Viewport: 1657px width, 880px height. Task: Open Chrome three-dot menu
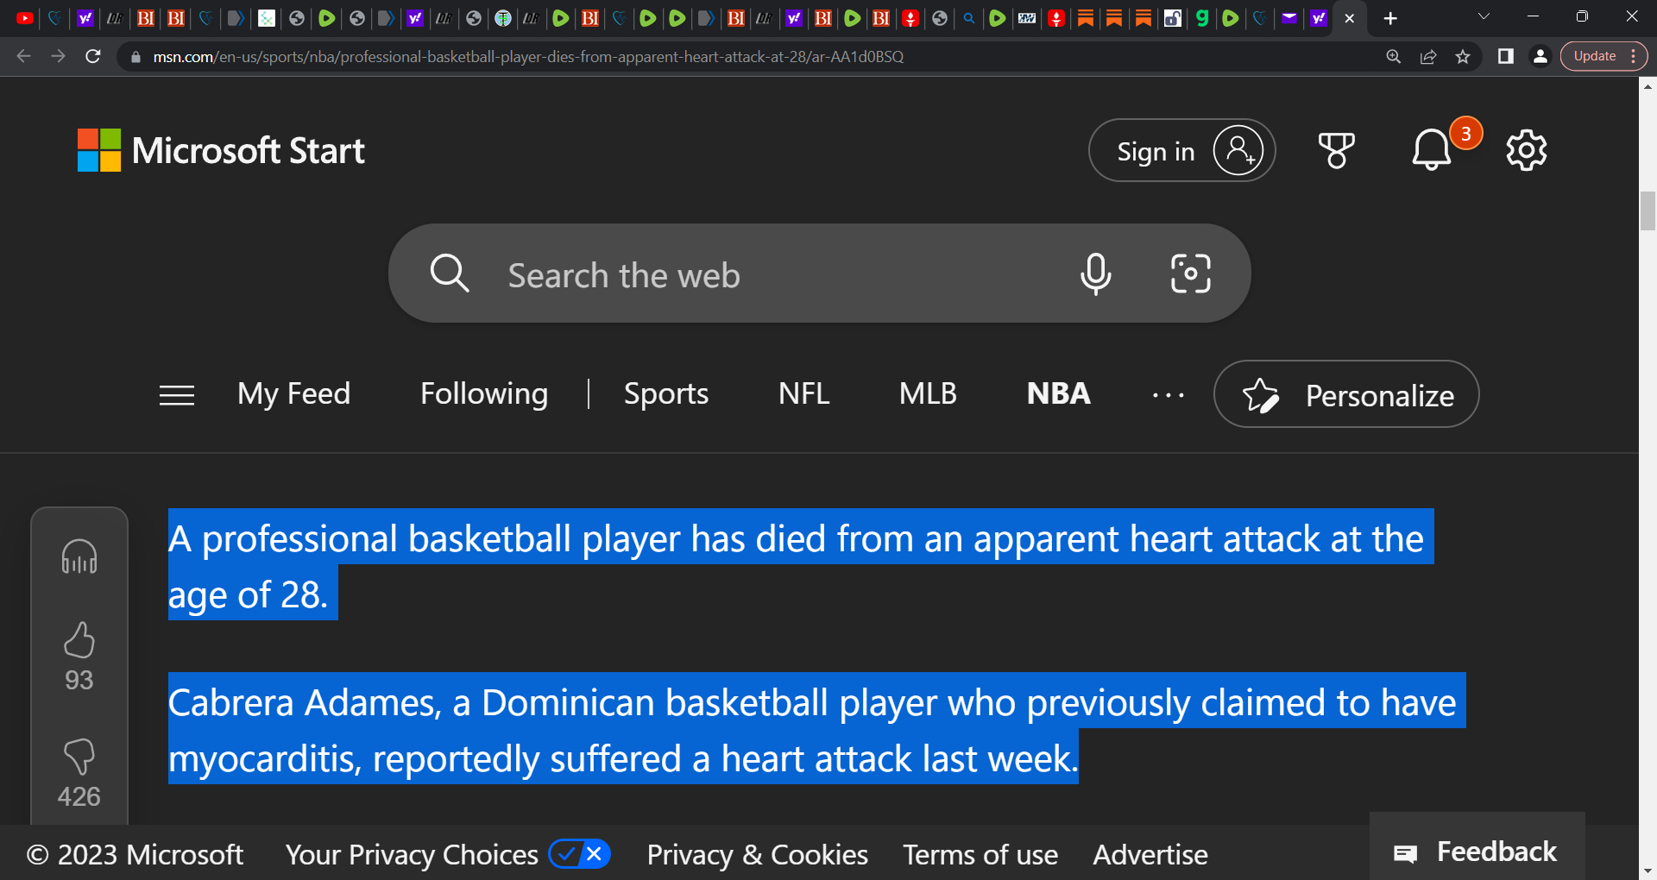(x=1634, y=56)
